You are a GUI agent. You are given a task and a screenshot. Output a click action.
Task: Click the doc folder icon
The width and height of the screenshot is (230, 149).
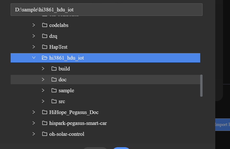(x=54, y=80)
